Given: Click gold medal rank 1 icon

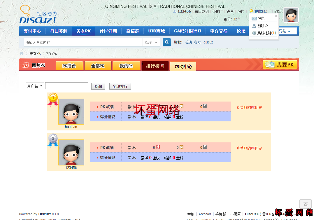Looking at the screenshot, I should coord(53,99).
